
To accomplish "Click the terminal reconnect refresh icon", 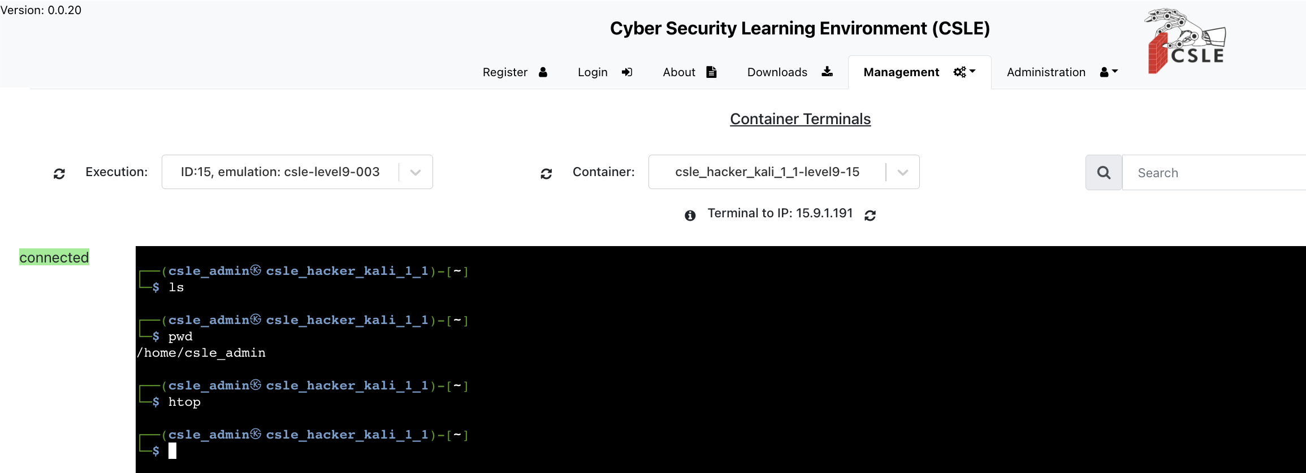I will (x=870, y=215).
